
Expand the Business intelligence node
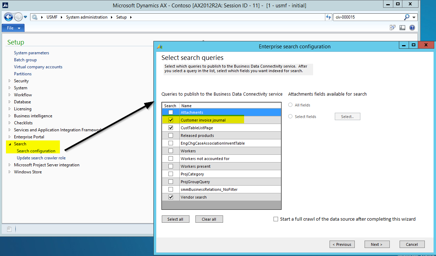point(10,116)
